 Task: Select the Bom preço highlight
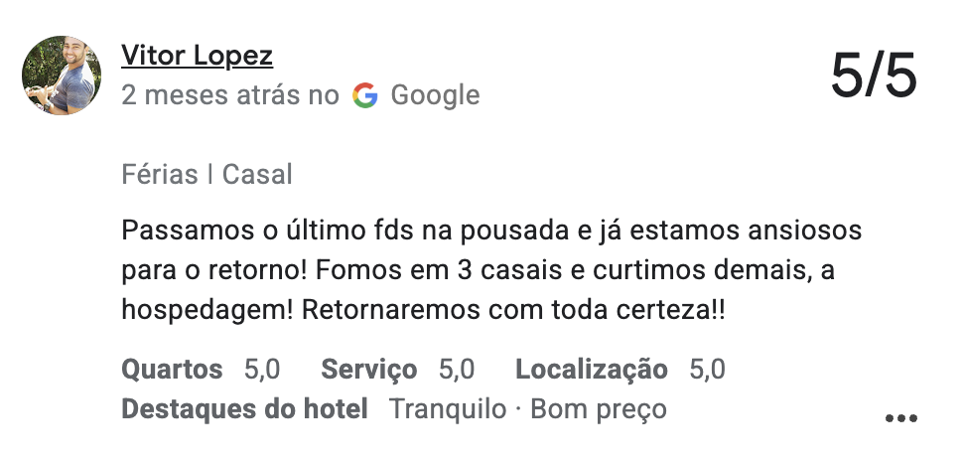pyautogui.click(x=599, y=408)
